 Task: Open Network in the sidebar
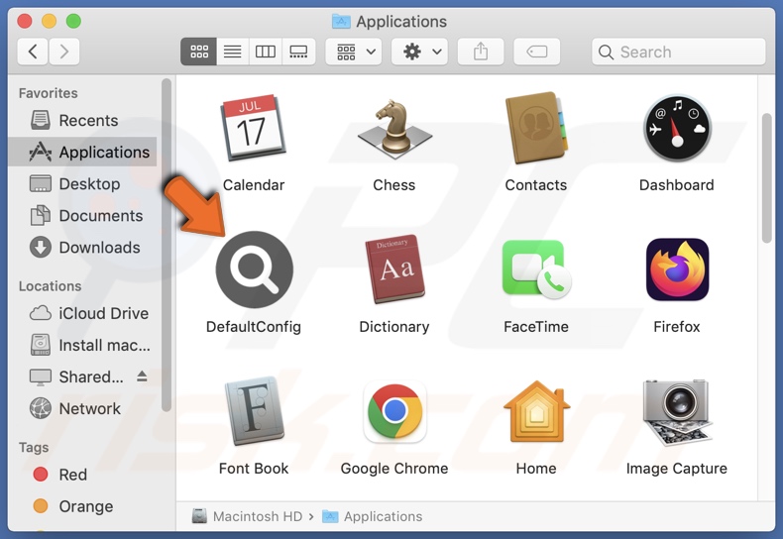[x=83, y=409]
